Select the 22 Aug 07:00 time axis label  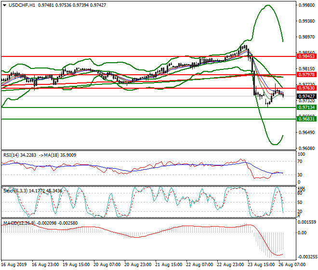click(199, 265)
